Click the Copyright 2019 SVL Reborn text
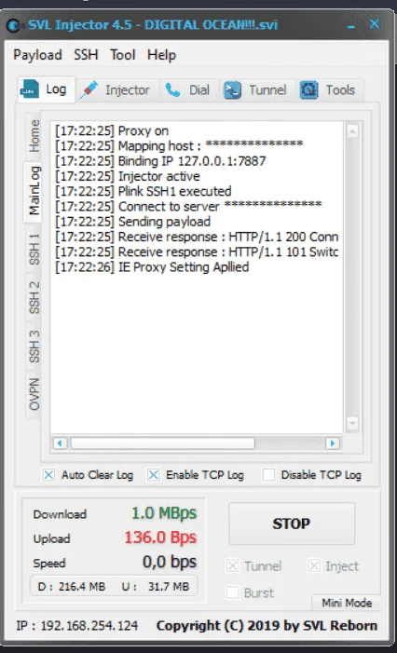 tap(267, 625)
